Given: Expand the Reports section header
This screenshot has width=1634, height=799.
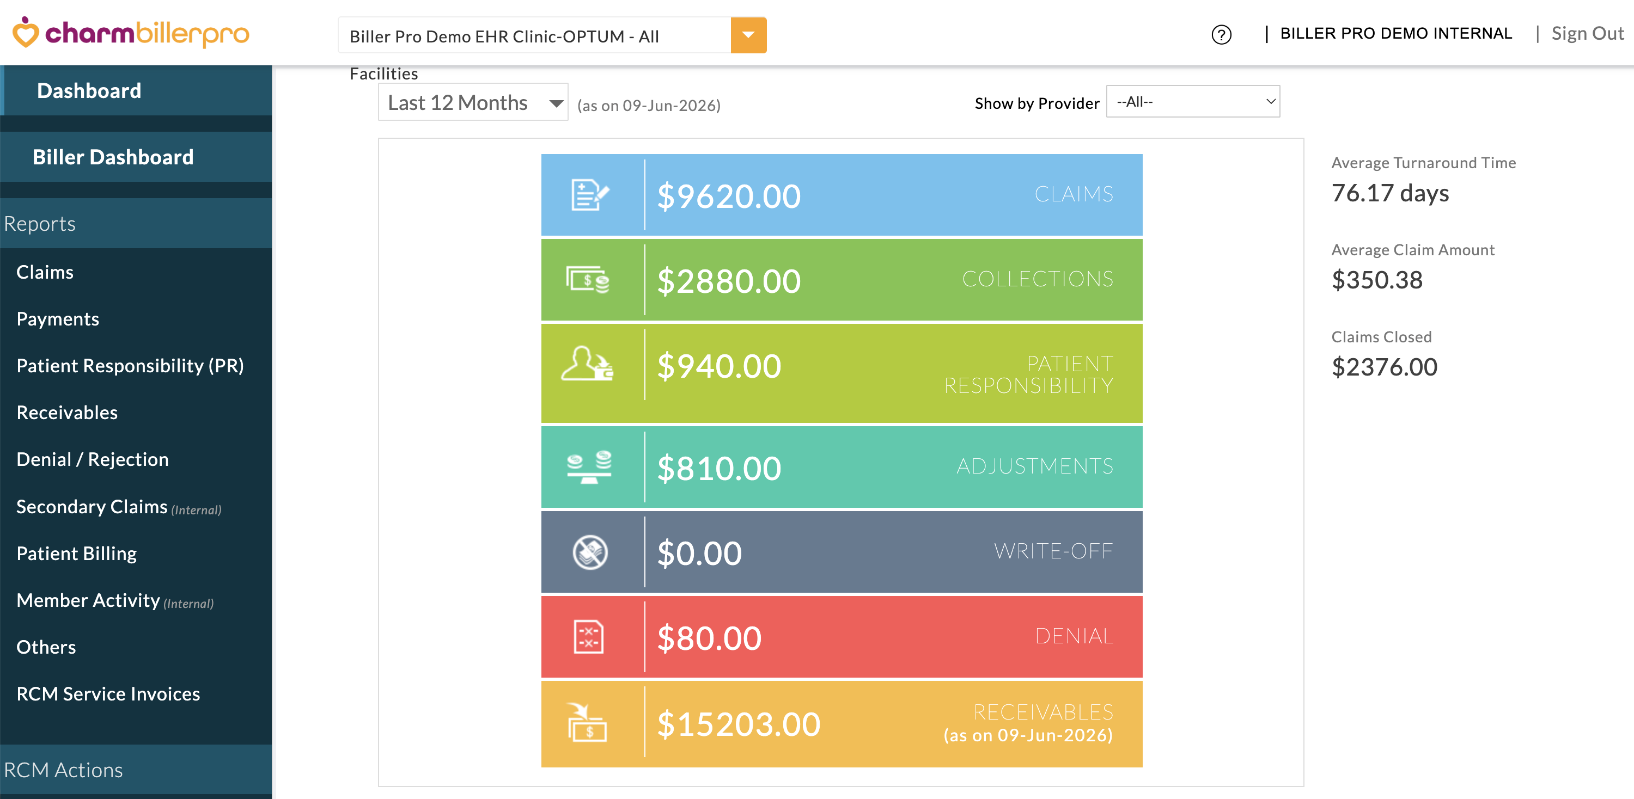Looking at the screenshot, I should tap(136, 224).
